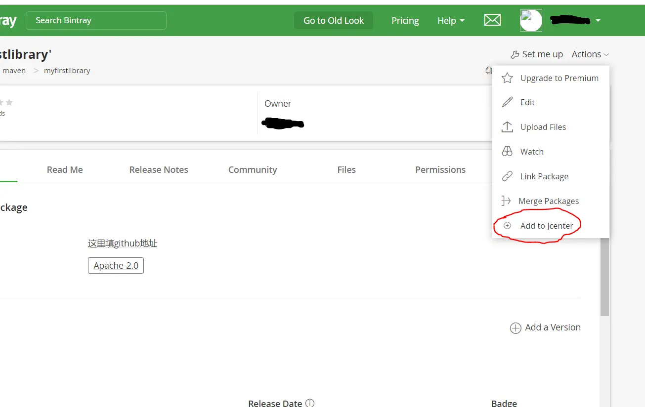The height and width of the screenshot is (407, 645).
Task: Navigate to maven breadcrumb
Action: tap(14, 71)
